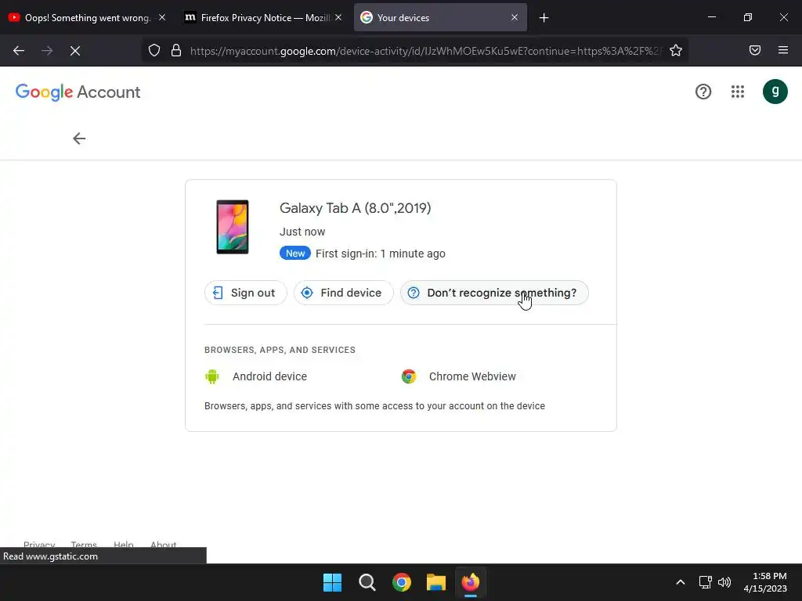This screenshot has height=601, width=802.
Task: Launch Chrome from the taskbar
Action: pyautogui.click(x=402, y=582)
